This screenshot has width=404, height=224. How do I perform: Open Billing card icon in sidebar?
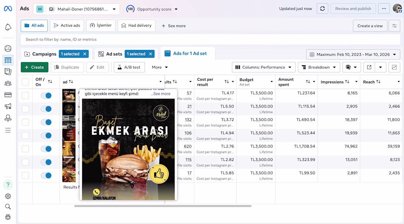pos(8,95)
